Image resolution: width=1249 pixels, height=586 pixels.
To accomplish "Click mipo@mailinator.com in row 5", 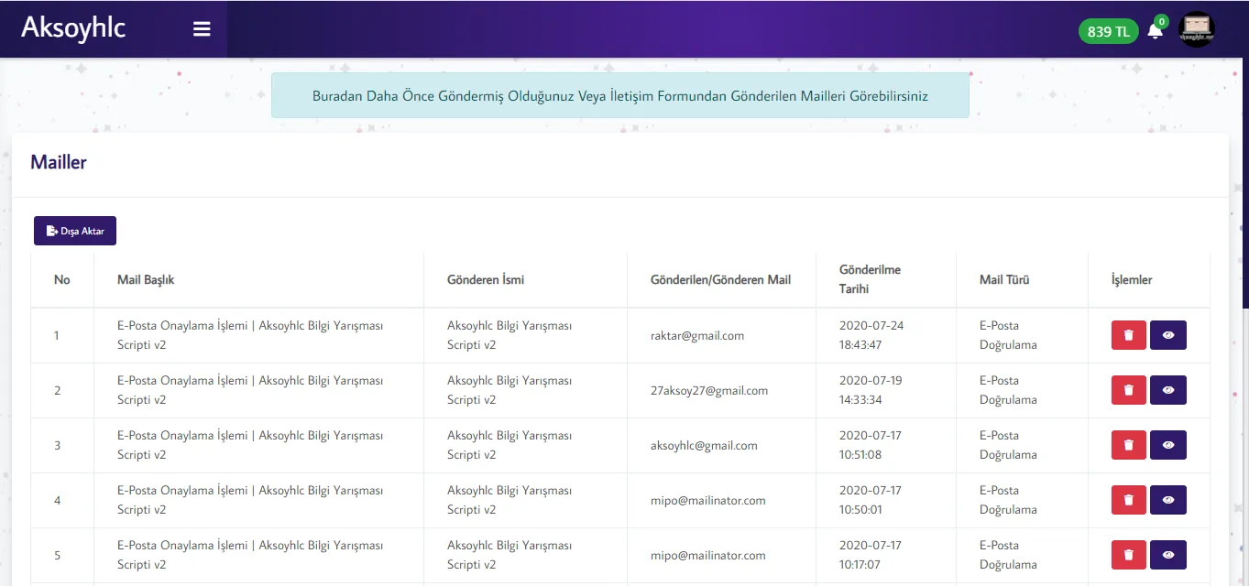I will 708,555.
